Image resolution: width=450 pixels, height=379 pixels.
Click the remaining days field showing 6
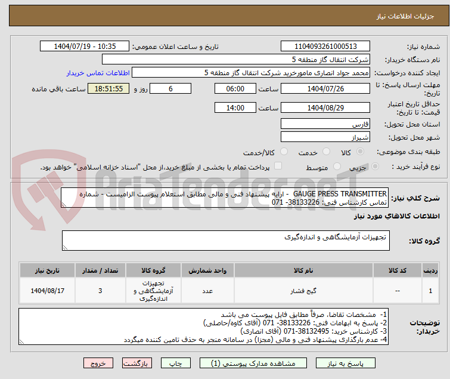pyautogui.click(x=170, y=88)
